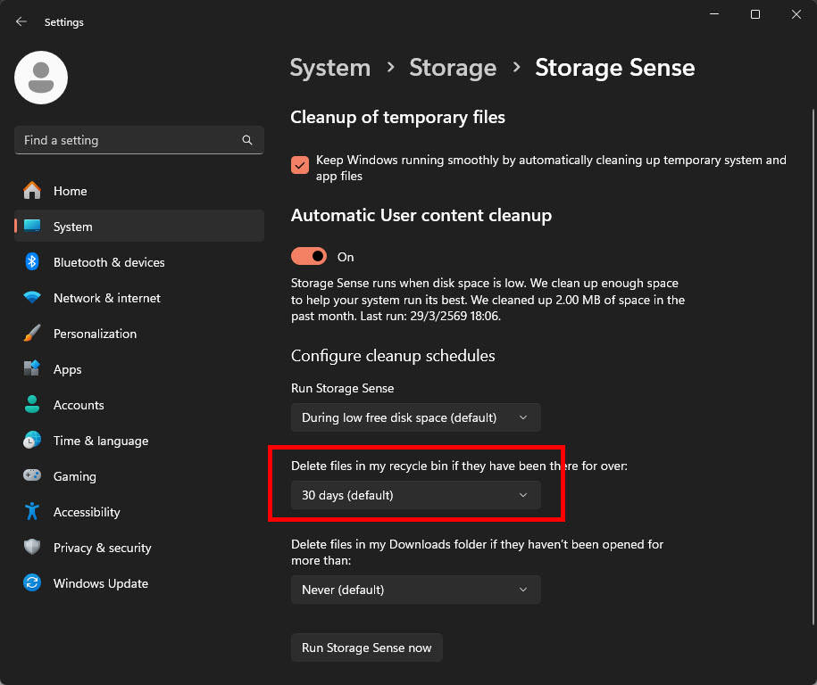The height and width of the screenshot is (685, 817).
Task: Open Windows Update sync icon
Action: (32, 582)
